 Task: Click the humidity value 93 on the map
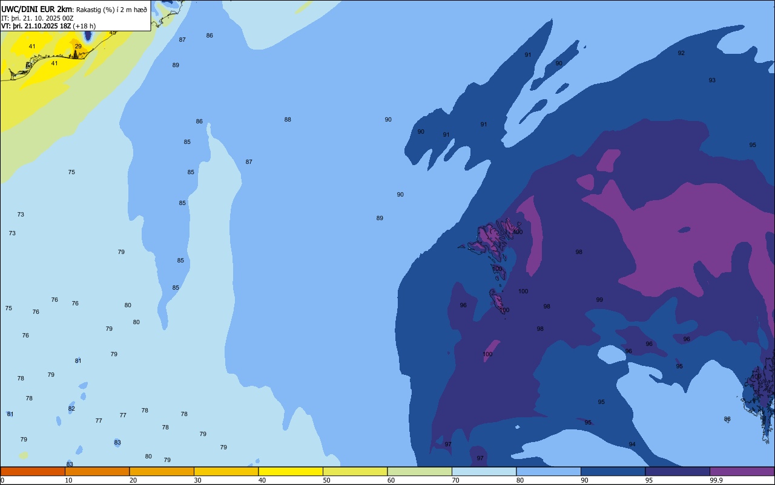click(712, 80)
